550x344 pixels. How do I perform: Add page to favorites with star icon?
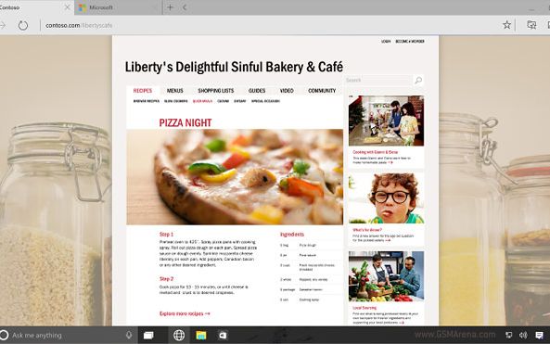click(506, 25)
